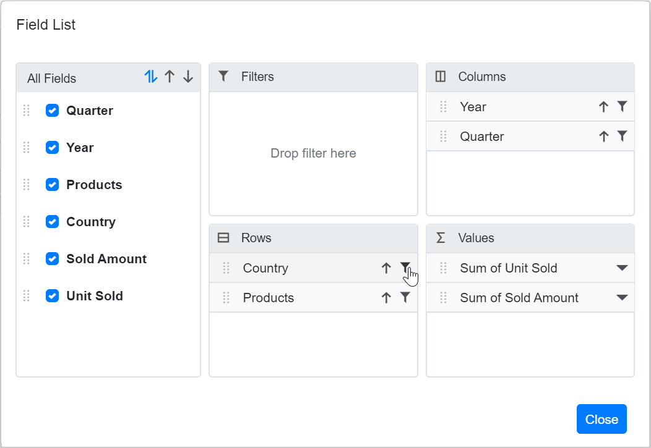651x448 pixels.
Task: Open the filter for Products in Rows
Action: (405, 297)
